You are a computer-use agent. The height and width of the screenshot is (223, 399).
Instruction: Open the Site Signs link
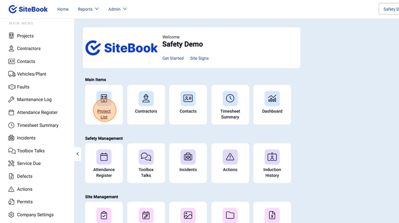pyautogui.click(x=199, y=58)
